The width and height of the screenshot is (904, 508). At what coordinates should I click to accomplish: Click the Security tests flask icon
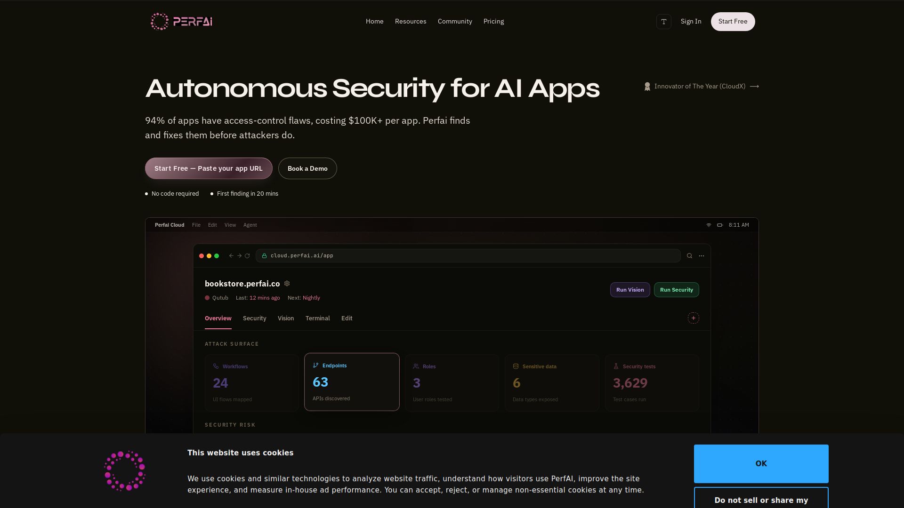pos(616,366)
